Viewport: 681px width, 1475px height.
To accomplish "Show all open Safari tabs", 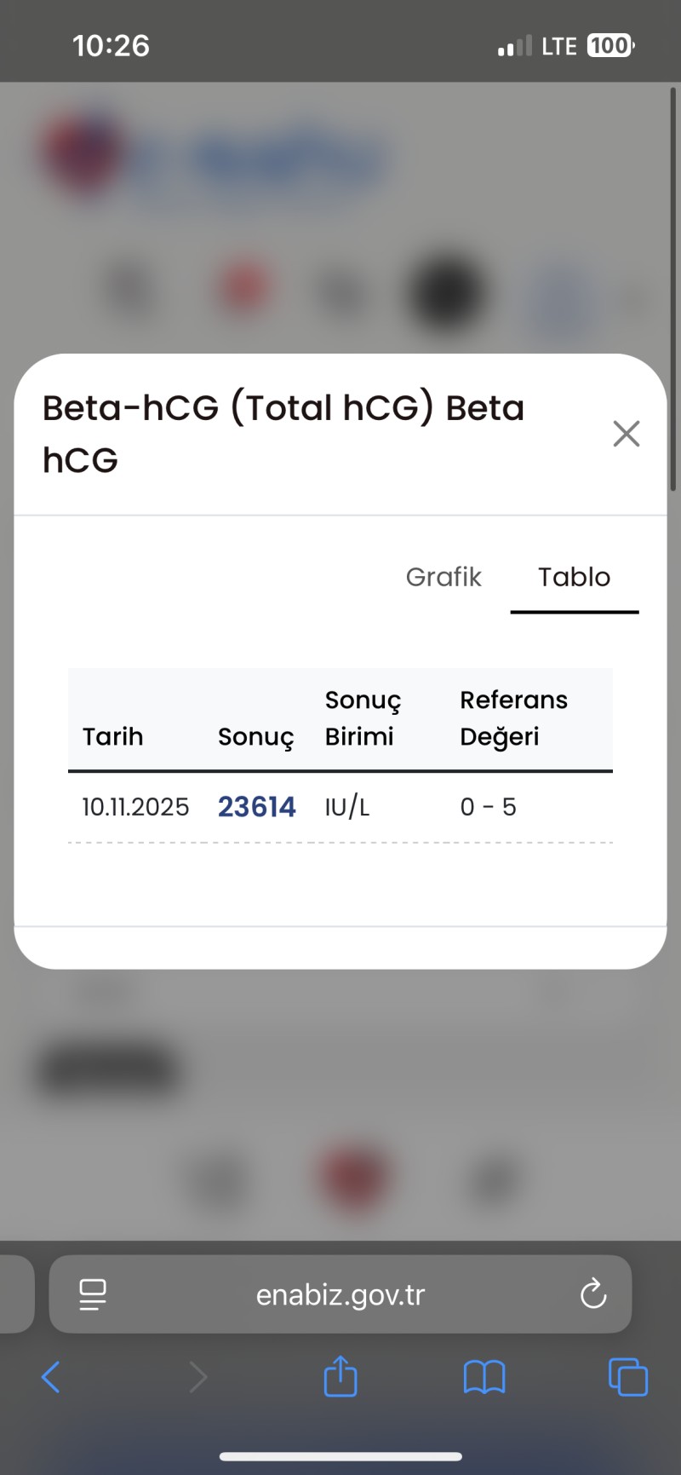I will pyautogui.click(x=628, y=1377).
